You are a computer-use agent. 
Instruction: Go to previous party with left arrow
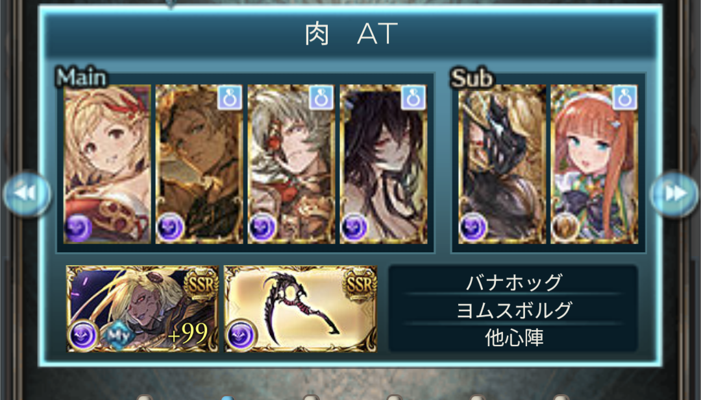click(x=27, y=194)
